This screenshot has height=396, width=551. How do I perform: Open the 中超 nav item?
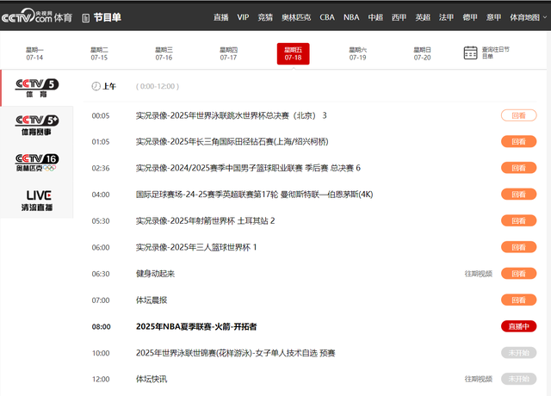[x=375, y=17]
